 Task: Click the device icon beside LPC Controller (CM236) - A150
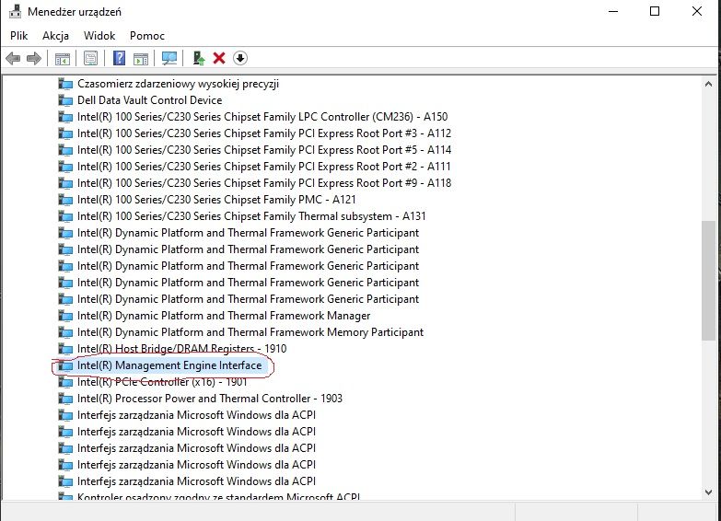coord(65,117)
